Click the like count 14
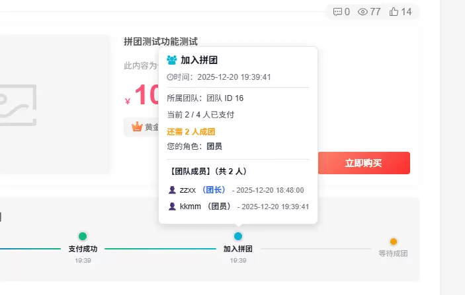Viewport: 465px width, 295px height. (406, 12)
